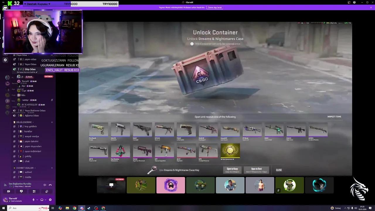Screen dimensions: 375x211
Task: Collapse the BİLGİLENDİRME channel category
Action: click(x=33, y=122)
